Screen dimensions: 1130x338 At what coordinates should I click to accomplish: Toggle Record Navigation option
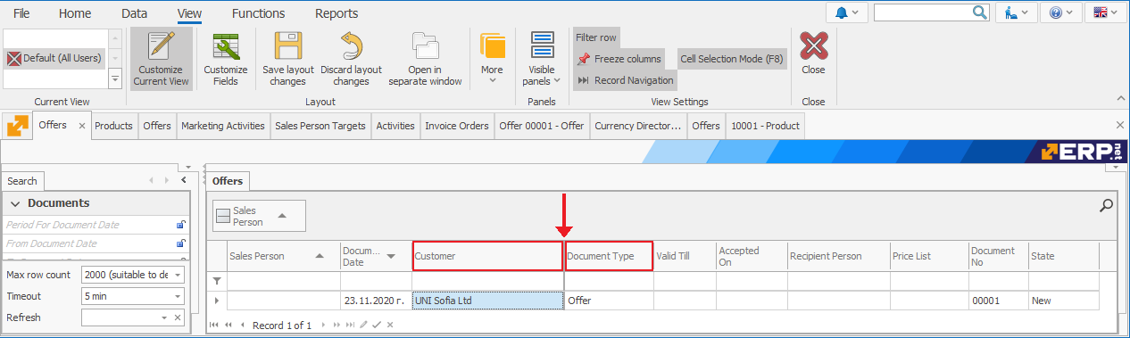pyautogui.click(x=624, y=80)
